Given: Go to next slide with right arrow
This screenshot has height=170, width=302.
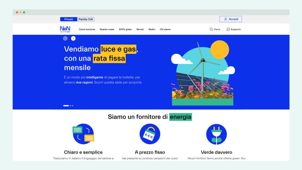Looking at the screenshot, I should coord(73,38).
